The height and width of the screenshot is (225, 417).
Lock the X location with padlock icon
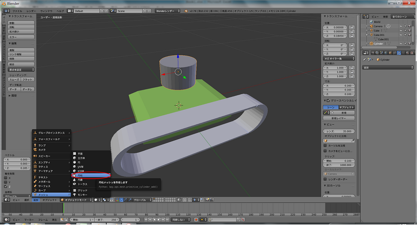pos(352,28)
